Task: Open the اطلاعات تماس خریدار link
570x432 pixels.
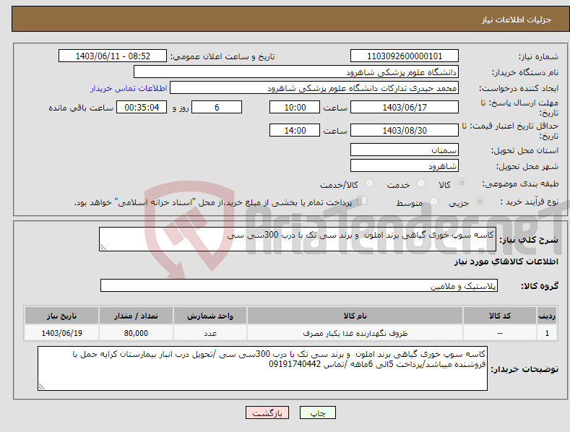Action: point(129,88)
